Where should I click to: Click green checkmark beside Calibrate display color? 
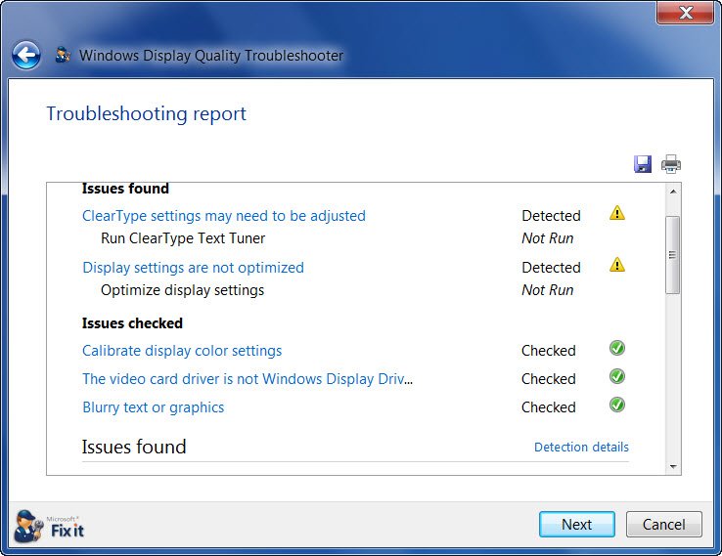(617, 348)
